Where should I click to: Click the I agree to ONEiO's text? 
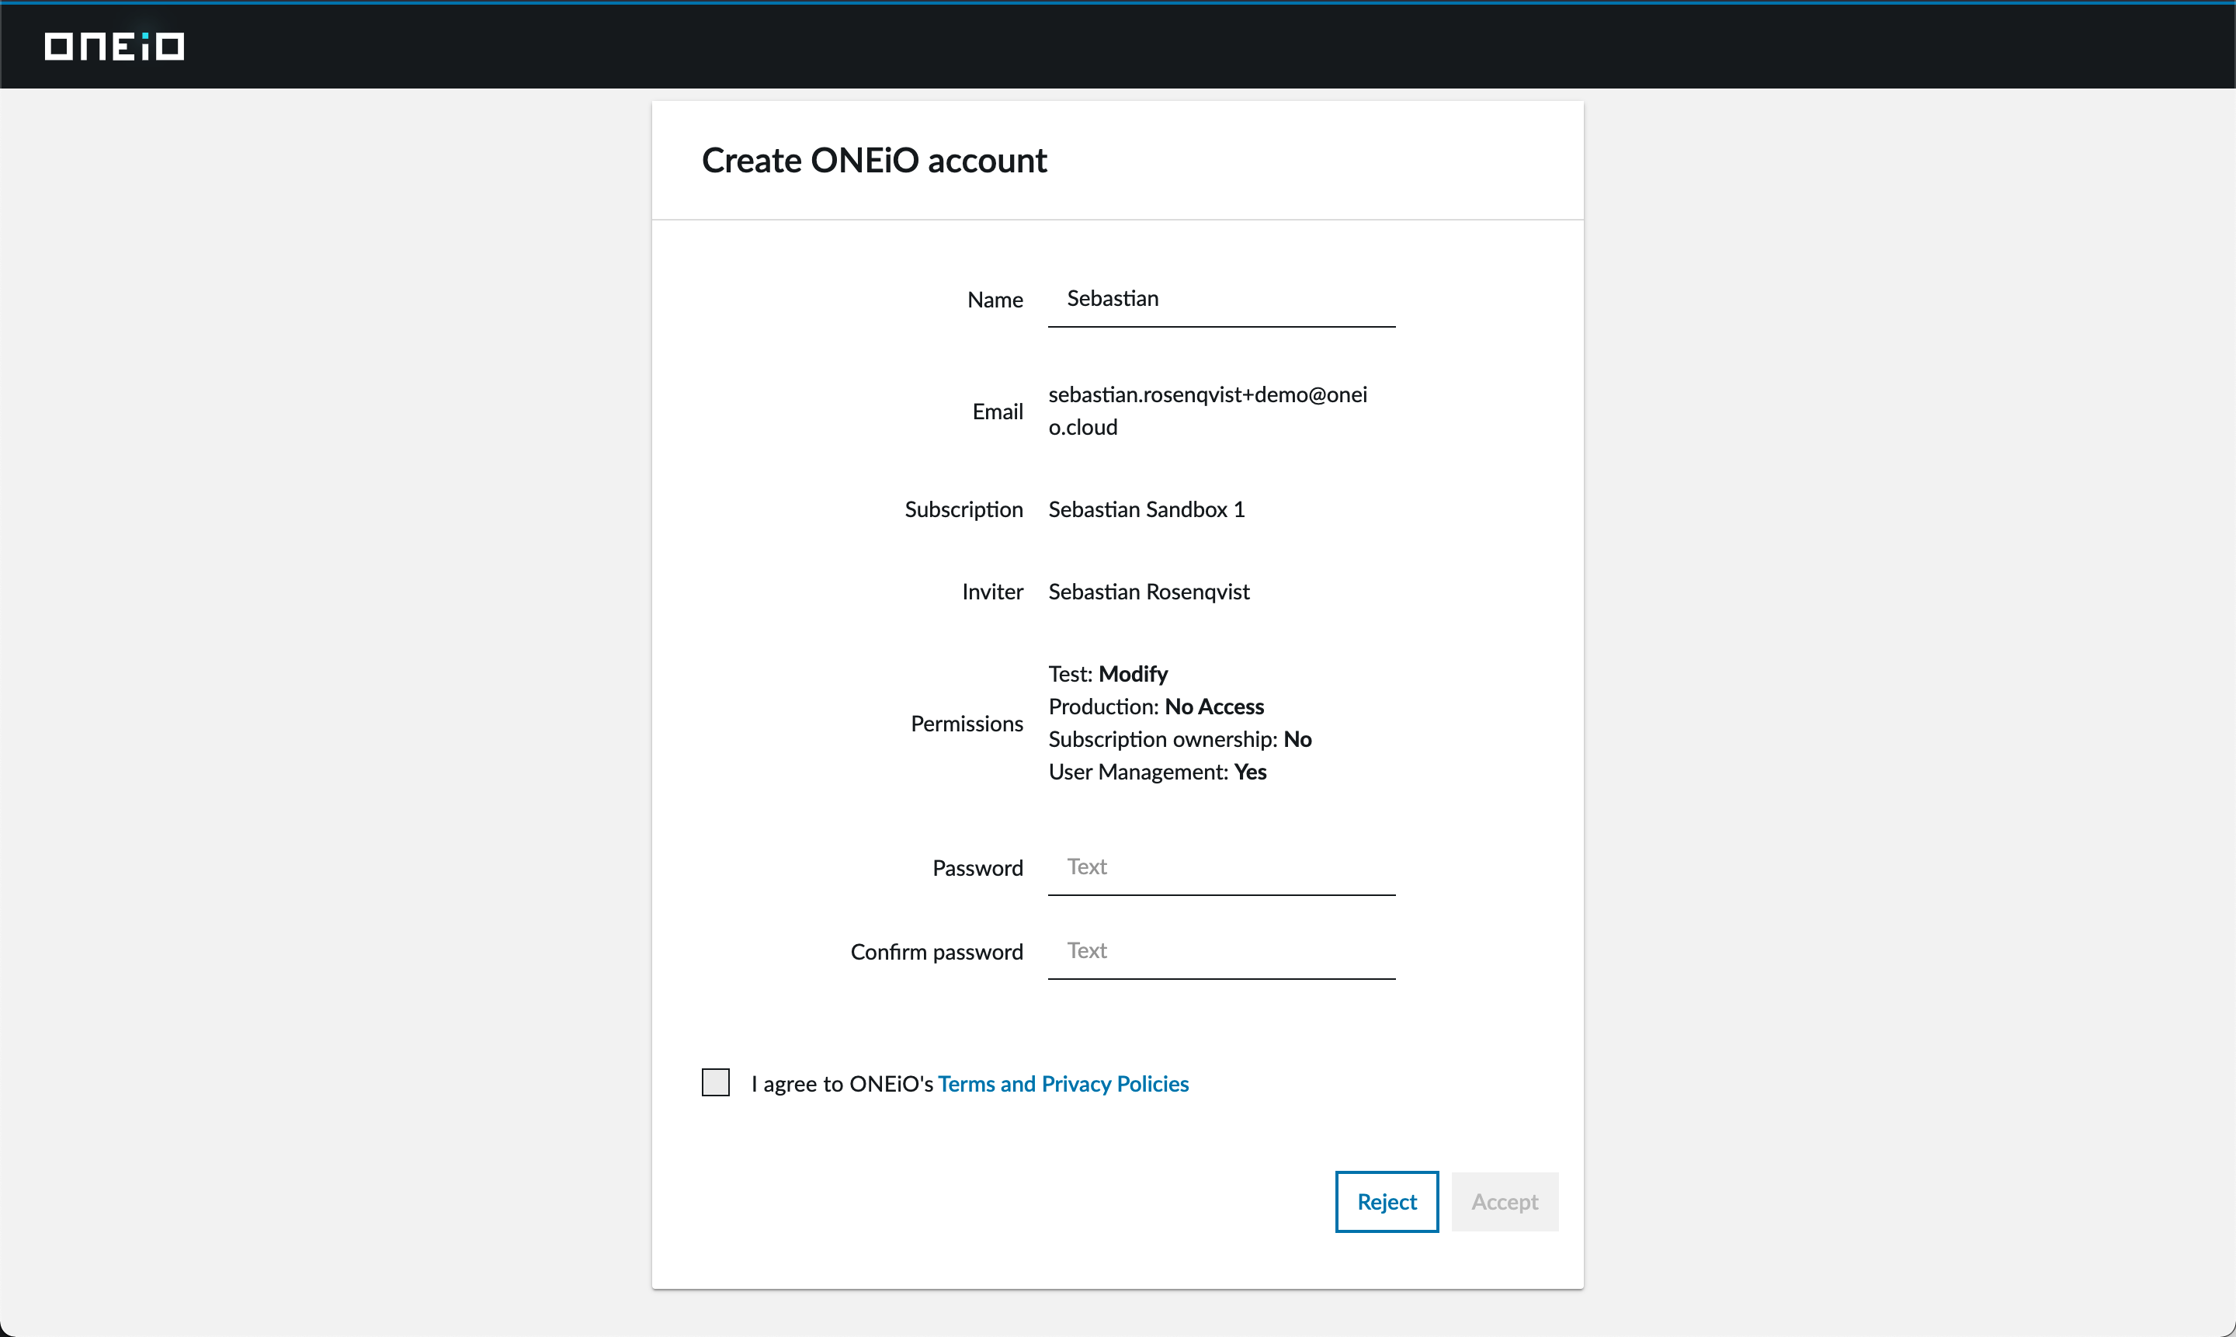[x=842, y=1084]
